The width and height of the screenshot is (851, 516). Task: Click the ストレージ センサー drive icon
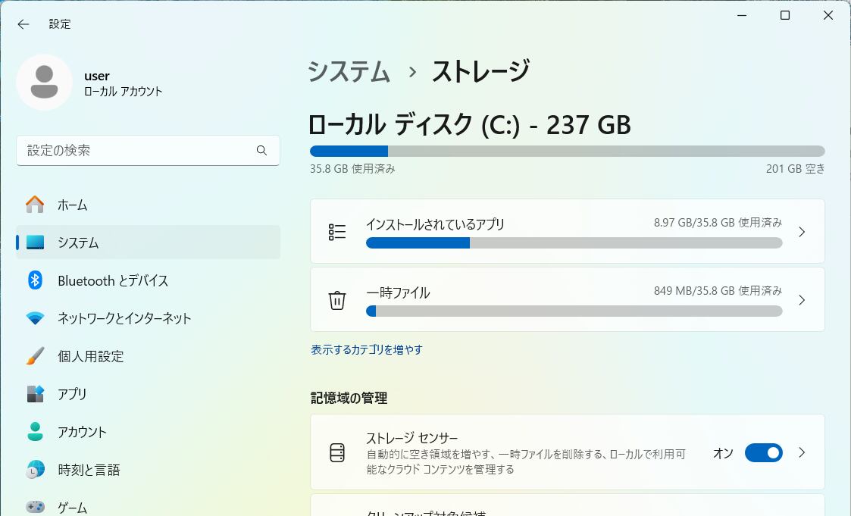pos(337,453)
